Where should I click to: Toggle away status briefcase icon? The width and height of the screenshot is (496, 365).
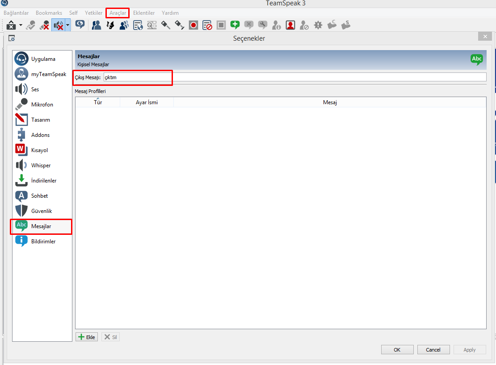11,25
